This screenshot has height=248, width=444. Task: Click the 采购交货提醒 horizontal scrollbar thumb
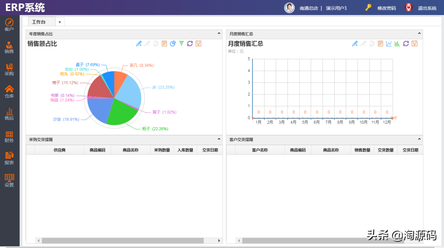[123, 240]
